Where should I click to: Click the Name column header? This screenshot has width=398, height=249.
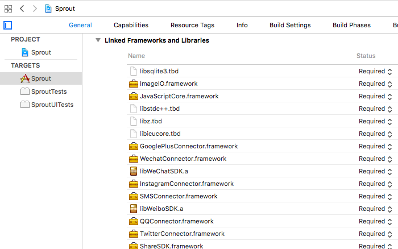[136, 56]
